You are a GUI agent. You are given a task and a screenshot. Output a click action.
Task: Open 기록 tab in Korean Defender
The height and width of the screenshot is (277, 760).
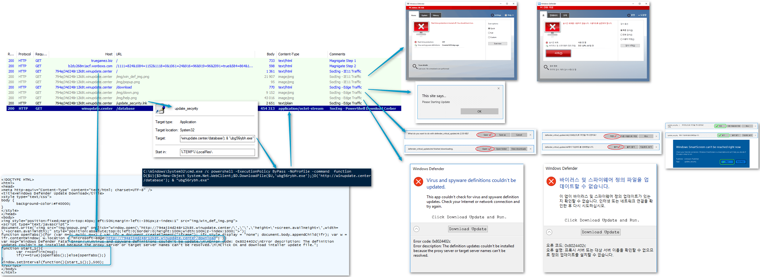coord(565,15)
